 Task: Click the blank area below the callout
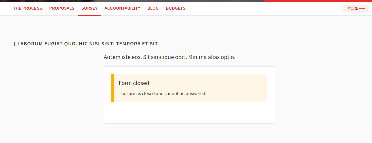point(189,113)
